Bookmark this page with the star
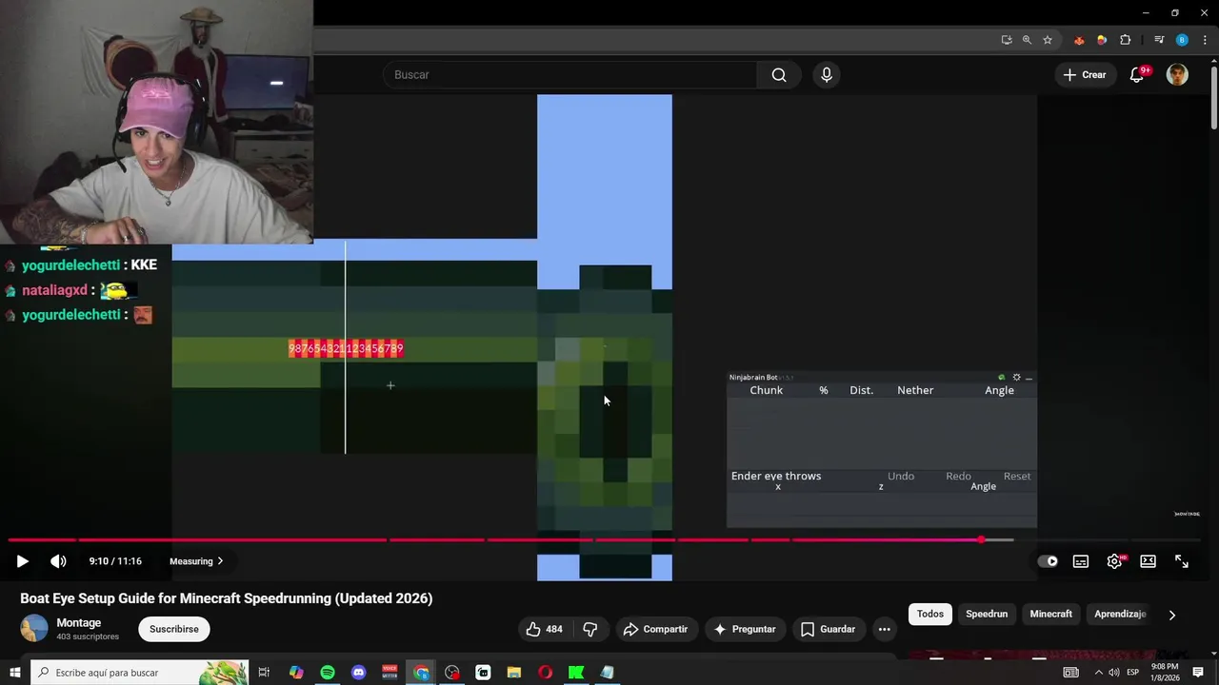This screenshot has width=1219, height=685. pos(1048,40)
